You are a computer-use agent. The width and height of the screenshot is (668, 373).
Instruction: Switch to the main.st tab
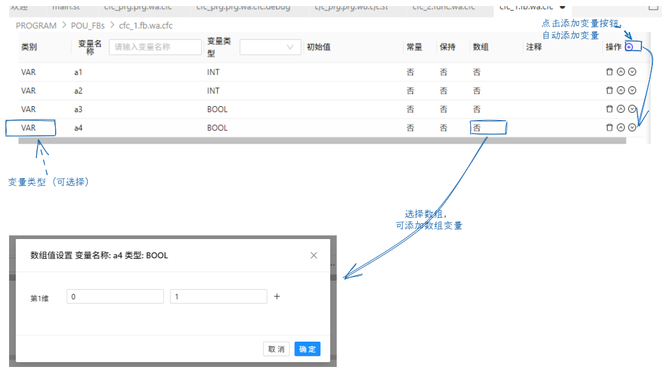tap(66, 8)
